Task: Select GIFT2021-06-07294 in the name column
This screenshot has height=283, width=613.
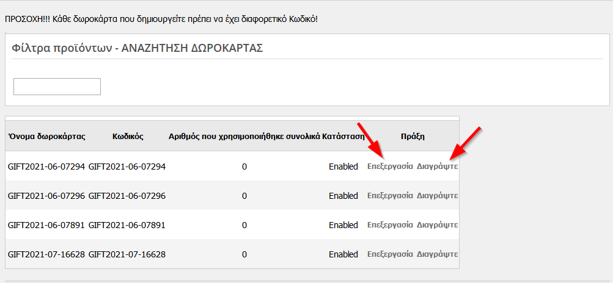Action: pyautogui.click(x=46, y=167)
